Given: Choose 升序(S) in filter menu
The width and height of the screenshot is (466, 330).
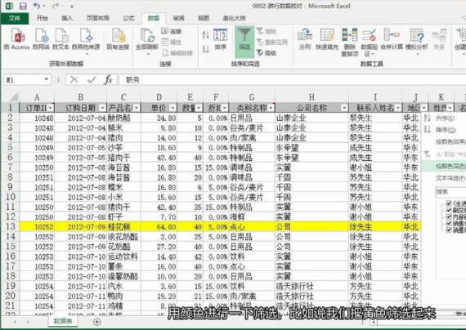Looking at the screenshot, I should coord(444,118).
